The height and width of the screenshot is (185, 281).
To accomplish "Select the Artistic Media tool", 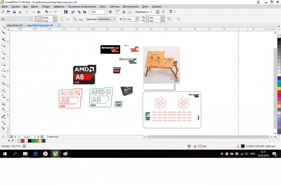I will click(x=3, y=58).
